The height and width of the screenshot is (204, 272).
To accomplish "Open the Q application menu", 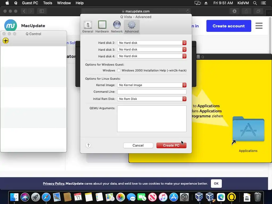I will coord(16,3).
